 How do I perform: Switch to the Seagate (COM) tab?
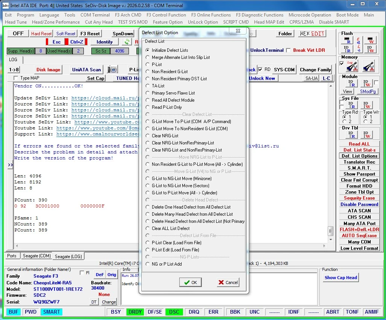point(37,256)
